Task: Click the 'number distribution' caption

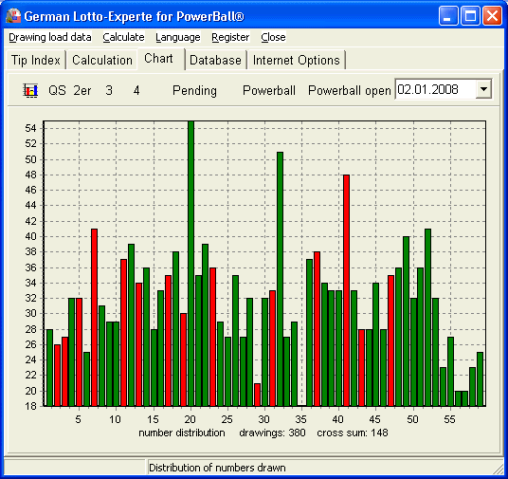Action: pos(182,433)
